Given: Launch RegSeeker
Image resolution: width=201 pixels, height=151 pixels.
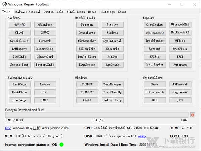Looking at the screenshot, I should click(x=180, y=92).
